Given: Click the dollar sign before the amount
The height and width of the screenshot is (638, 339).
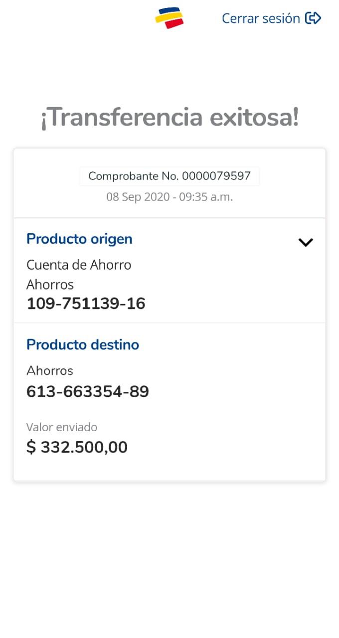Looking at the screenshot, I should [31, 448].
